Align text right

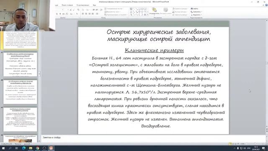click(x=89, y=14)
